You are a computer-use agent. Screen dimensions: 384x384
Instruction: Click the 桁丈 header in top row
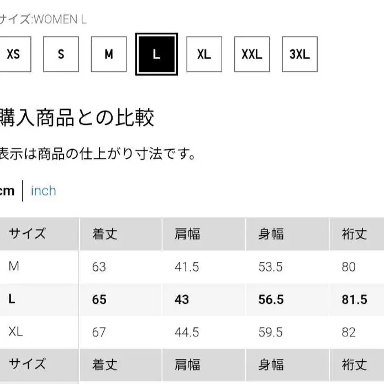354,234
